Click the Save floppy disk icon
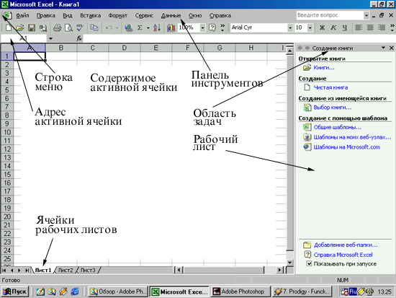 [x=32, y=27]
